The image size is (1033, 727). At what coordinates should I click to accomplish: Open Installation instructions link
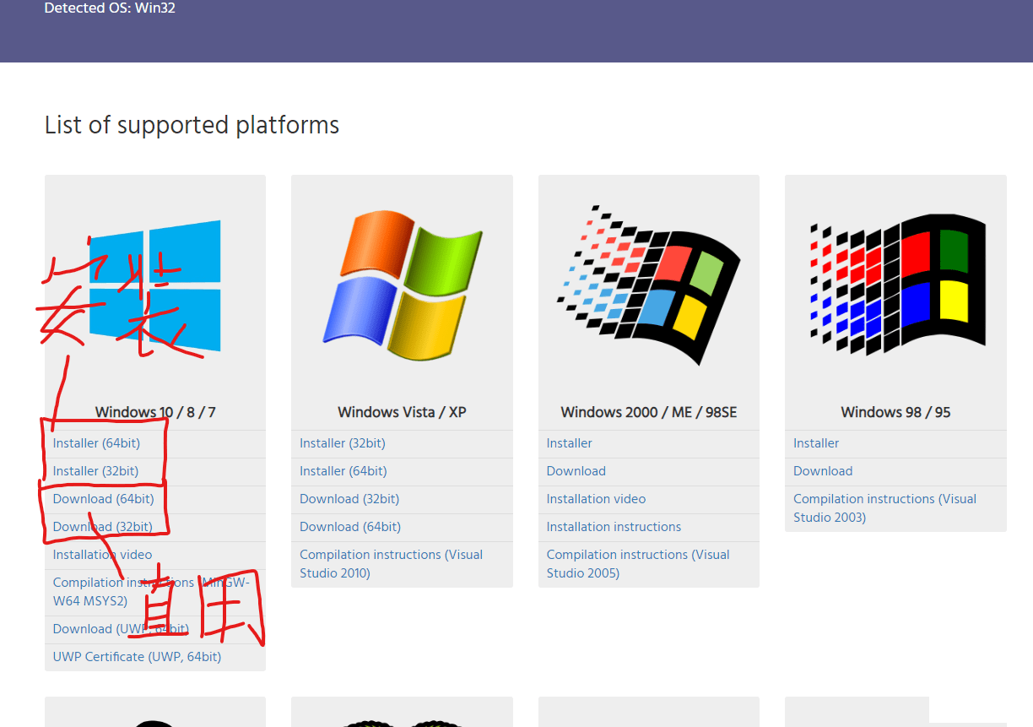(614, 527)
